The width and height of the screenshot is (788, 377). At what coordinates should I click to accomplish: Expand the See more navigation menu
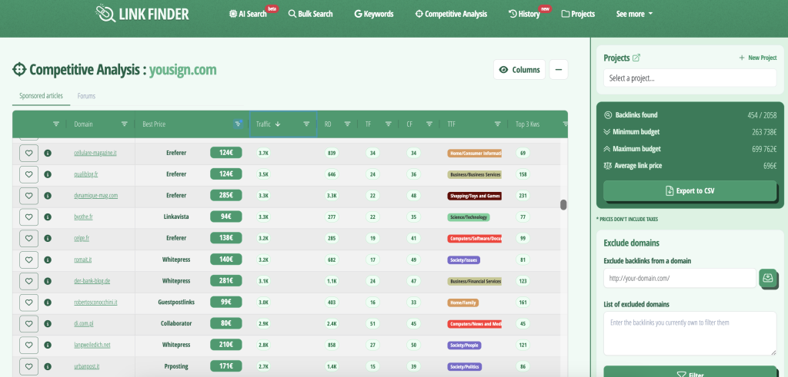tap(634, 14)
